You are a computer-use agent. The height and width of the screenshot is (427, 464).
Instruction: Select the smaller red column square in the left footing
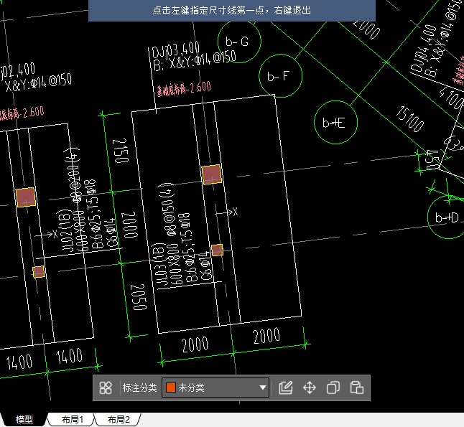(x=39, y=272)
